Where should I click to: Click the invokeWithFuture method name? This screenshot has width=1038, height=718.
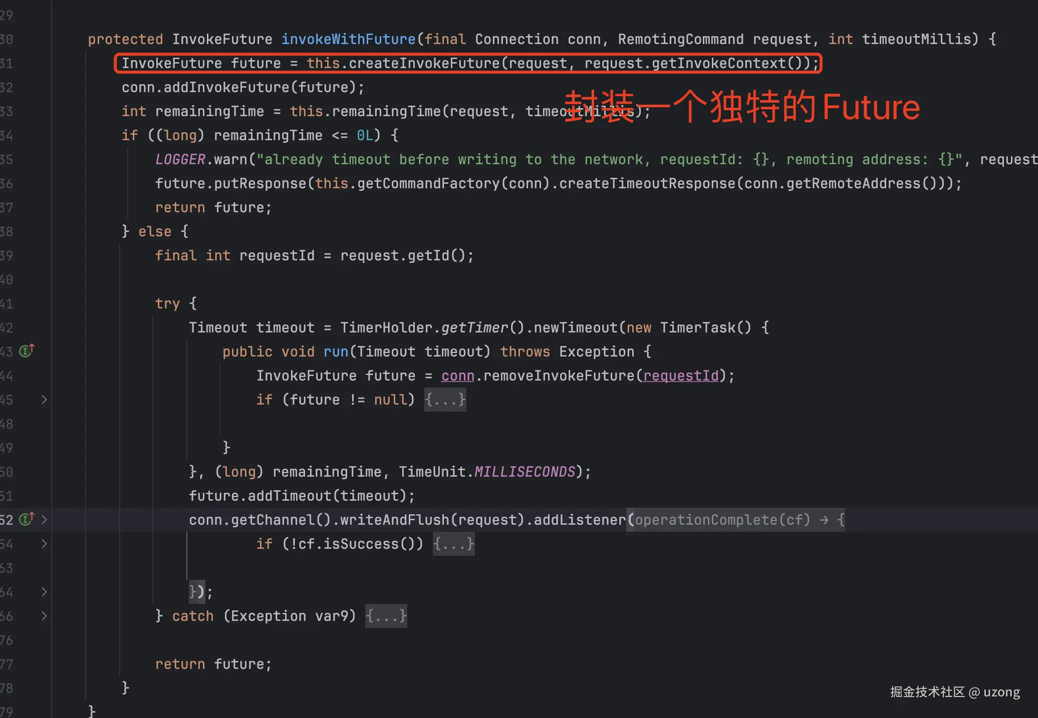[348, 39]
